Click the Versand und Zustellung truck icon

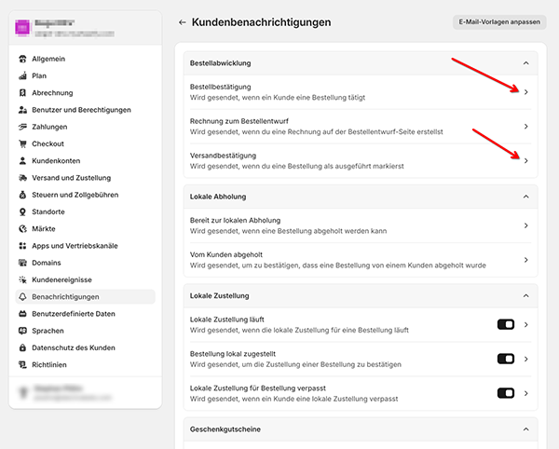pyautogui.click(x=22, y=178)
